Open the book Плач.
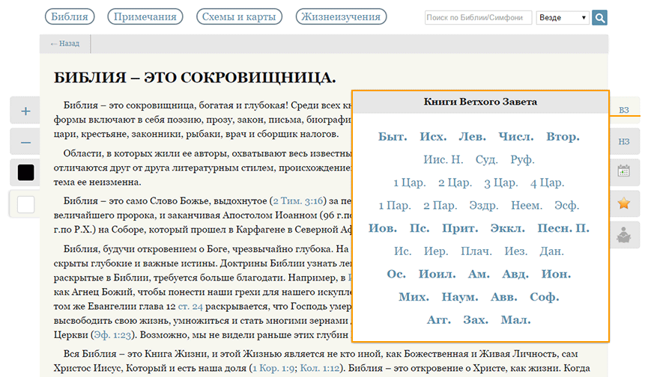The height and width of the screenshot is (377, 648). click(x=476, y=251)
